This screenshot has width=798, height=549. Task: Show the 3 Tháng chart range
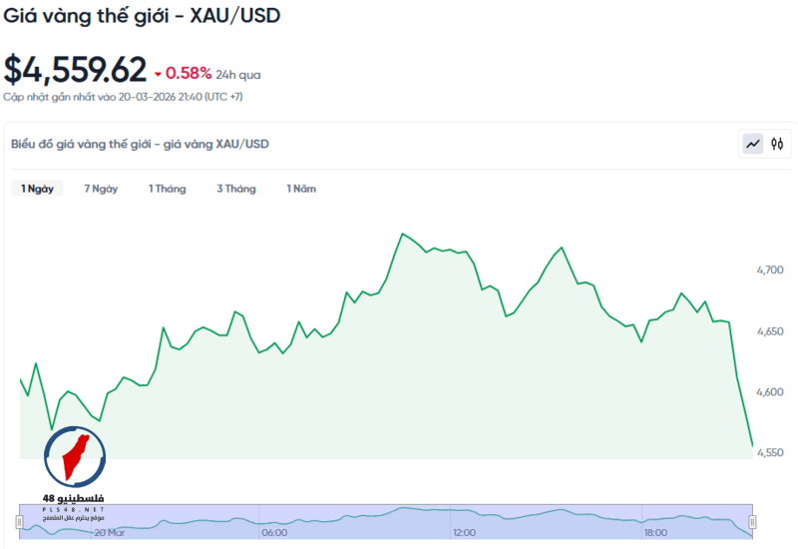(236, 189)
